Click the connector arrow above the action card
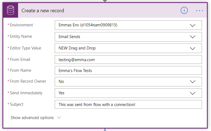The height and width of the screenshot is (131, 211). click(x=105, y=1)
